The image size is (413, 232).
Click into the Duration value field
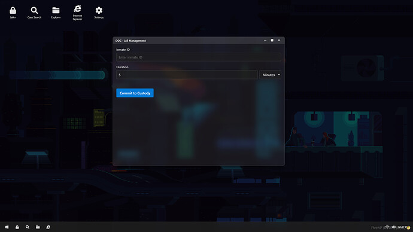point(187,75)
